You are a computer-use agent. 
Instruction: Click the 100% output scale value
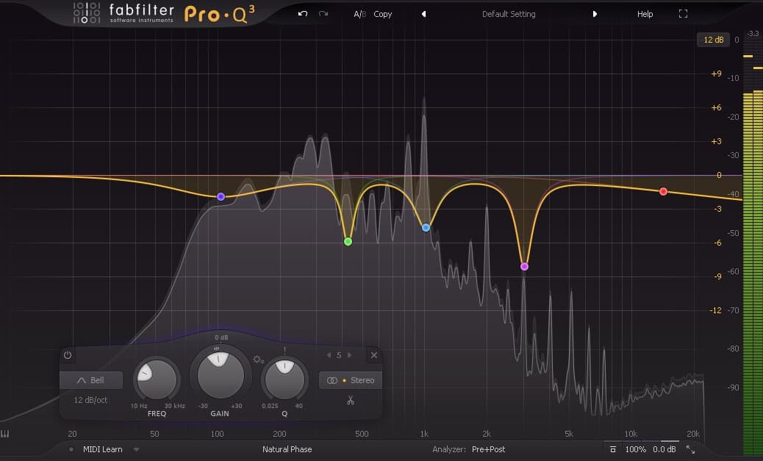point(636,449)
